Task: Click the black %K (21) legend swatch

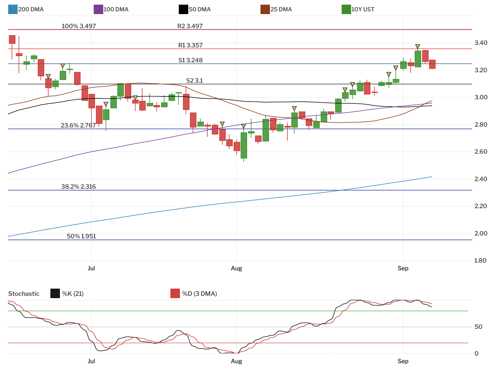Action: (x=55, y=293)
